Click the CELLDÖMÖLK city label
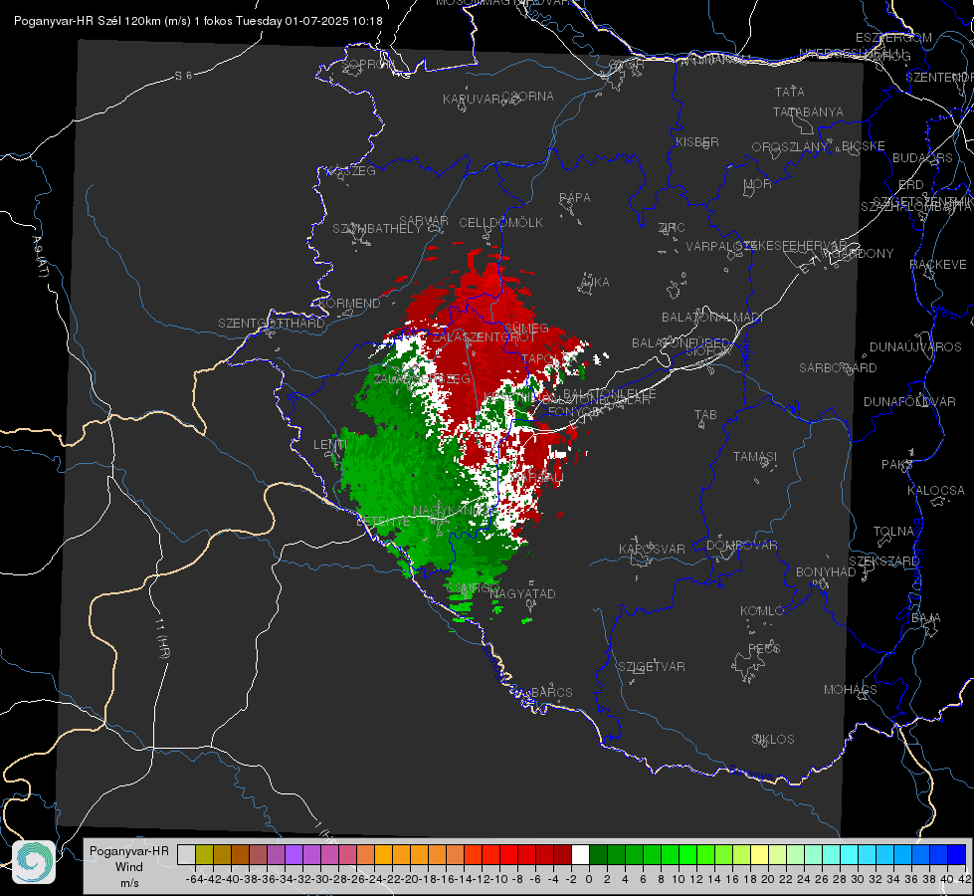 click(x=501, y=223)
